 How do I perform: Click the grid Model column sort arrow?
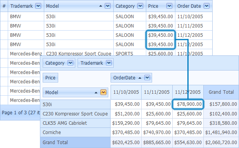click(x=100, y=6)
